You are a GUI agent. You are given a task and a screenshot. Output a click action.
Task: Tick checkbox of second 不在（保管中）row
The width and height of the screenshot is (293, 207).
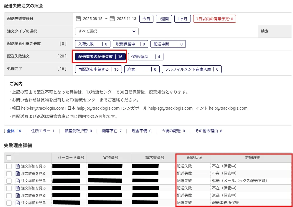coord(9,174)
